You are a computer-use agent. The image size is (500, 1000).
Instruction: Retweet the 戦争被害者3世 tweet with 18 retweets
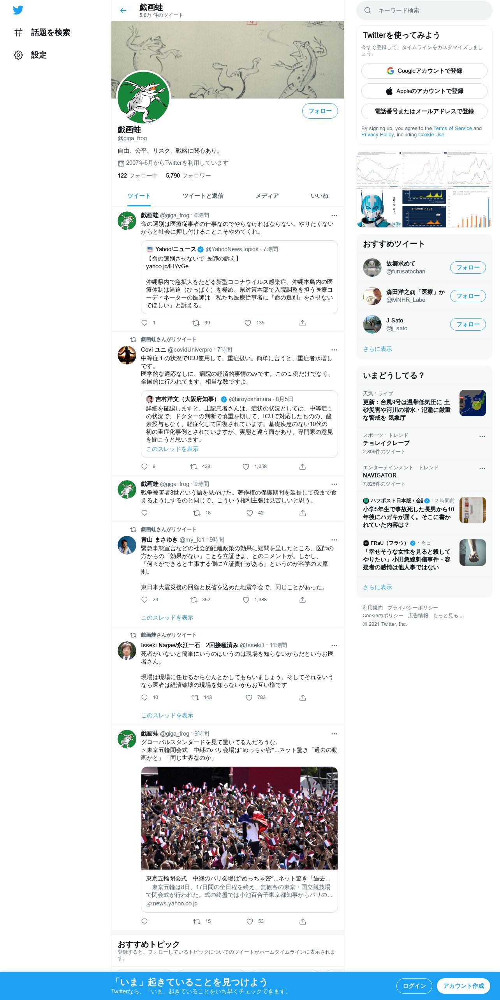click(x=197, y=513)
